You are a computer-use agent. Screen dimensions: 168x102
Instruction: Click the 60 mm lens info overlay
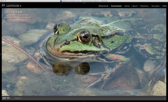click(x=17, y=18)
